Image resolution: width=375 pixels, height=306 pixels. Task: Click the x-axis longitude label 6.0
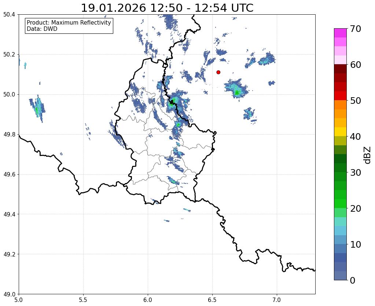(x=148, y=300)
